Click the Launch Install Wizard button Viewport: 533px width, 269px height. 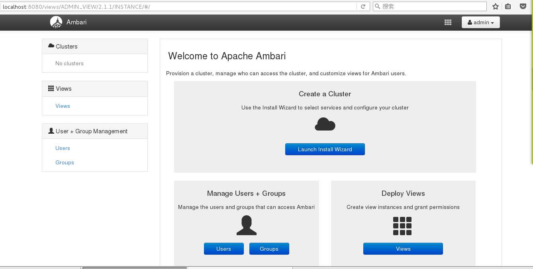click(325, 149)
